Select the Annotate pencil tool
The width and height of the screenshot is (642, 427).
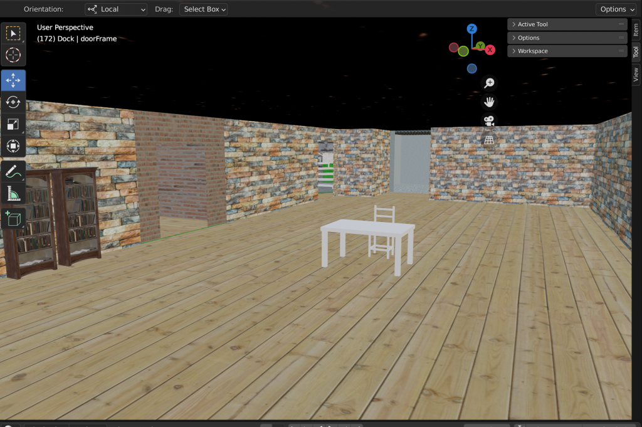click(x=13, y=171)
